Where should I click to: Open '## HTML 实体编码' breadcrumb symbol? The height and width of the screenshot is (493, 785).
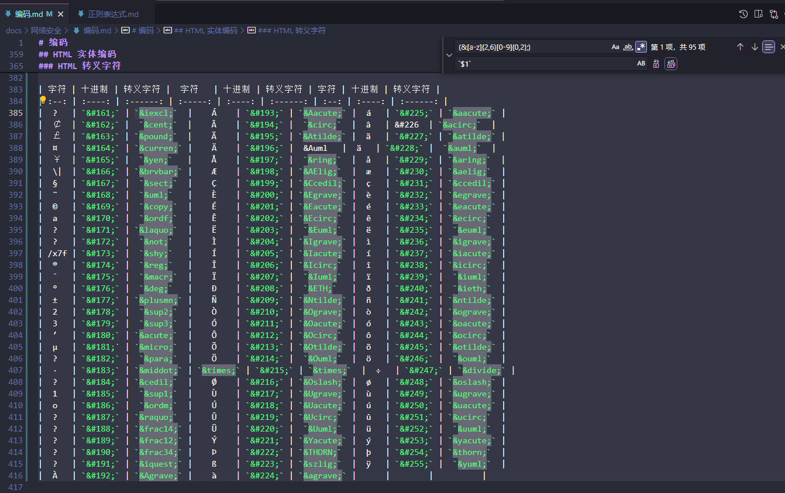201,30
